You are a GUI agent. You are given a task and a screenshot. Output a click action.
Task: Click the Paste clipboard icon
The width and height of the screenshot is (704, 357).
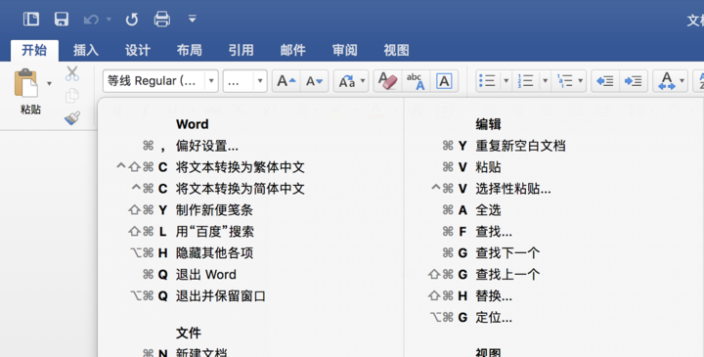click(26, 83)
